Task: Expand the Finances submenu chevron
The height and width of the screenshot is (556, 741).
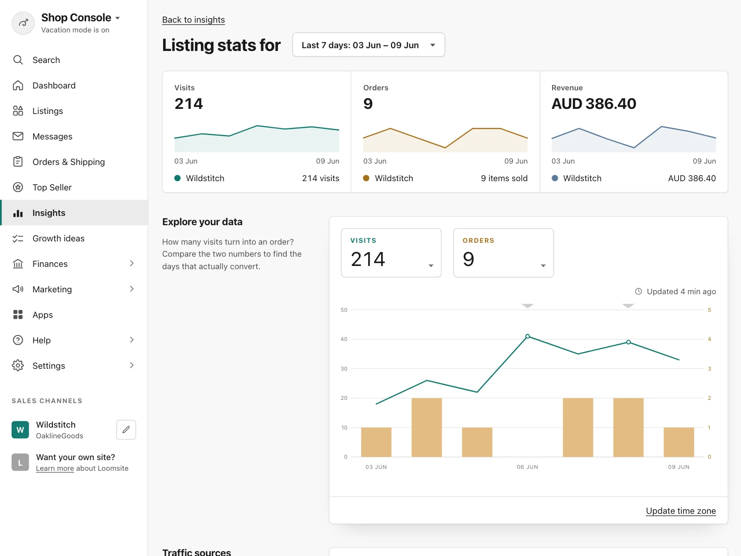Action: tap(132, 264)
